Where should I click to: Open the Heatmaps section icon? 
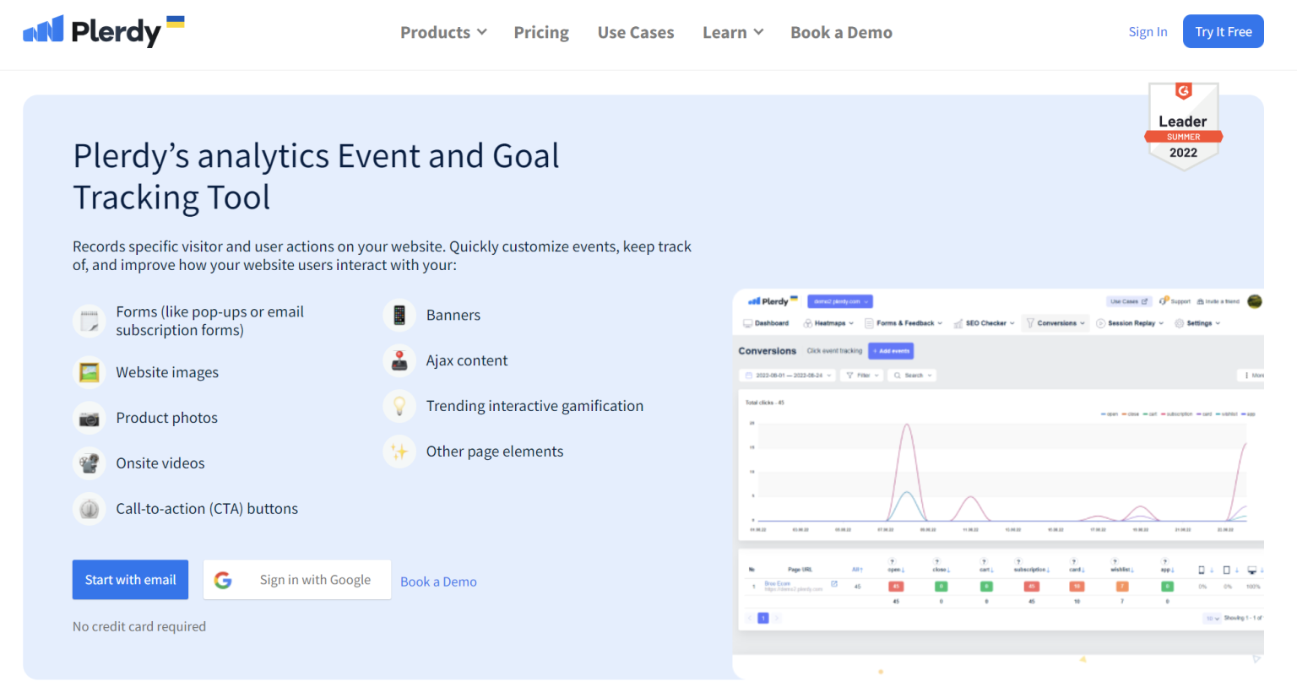click(x=807, y=323)
